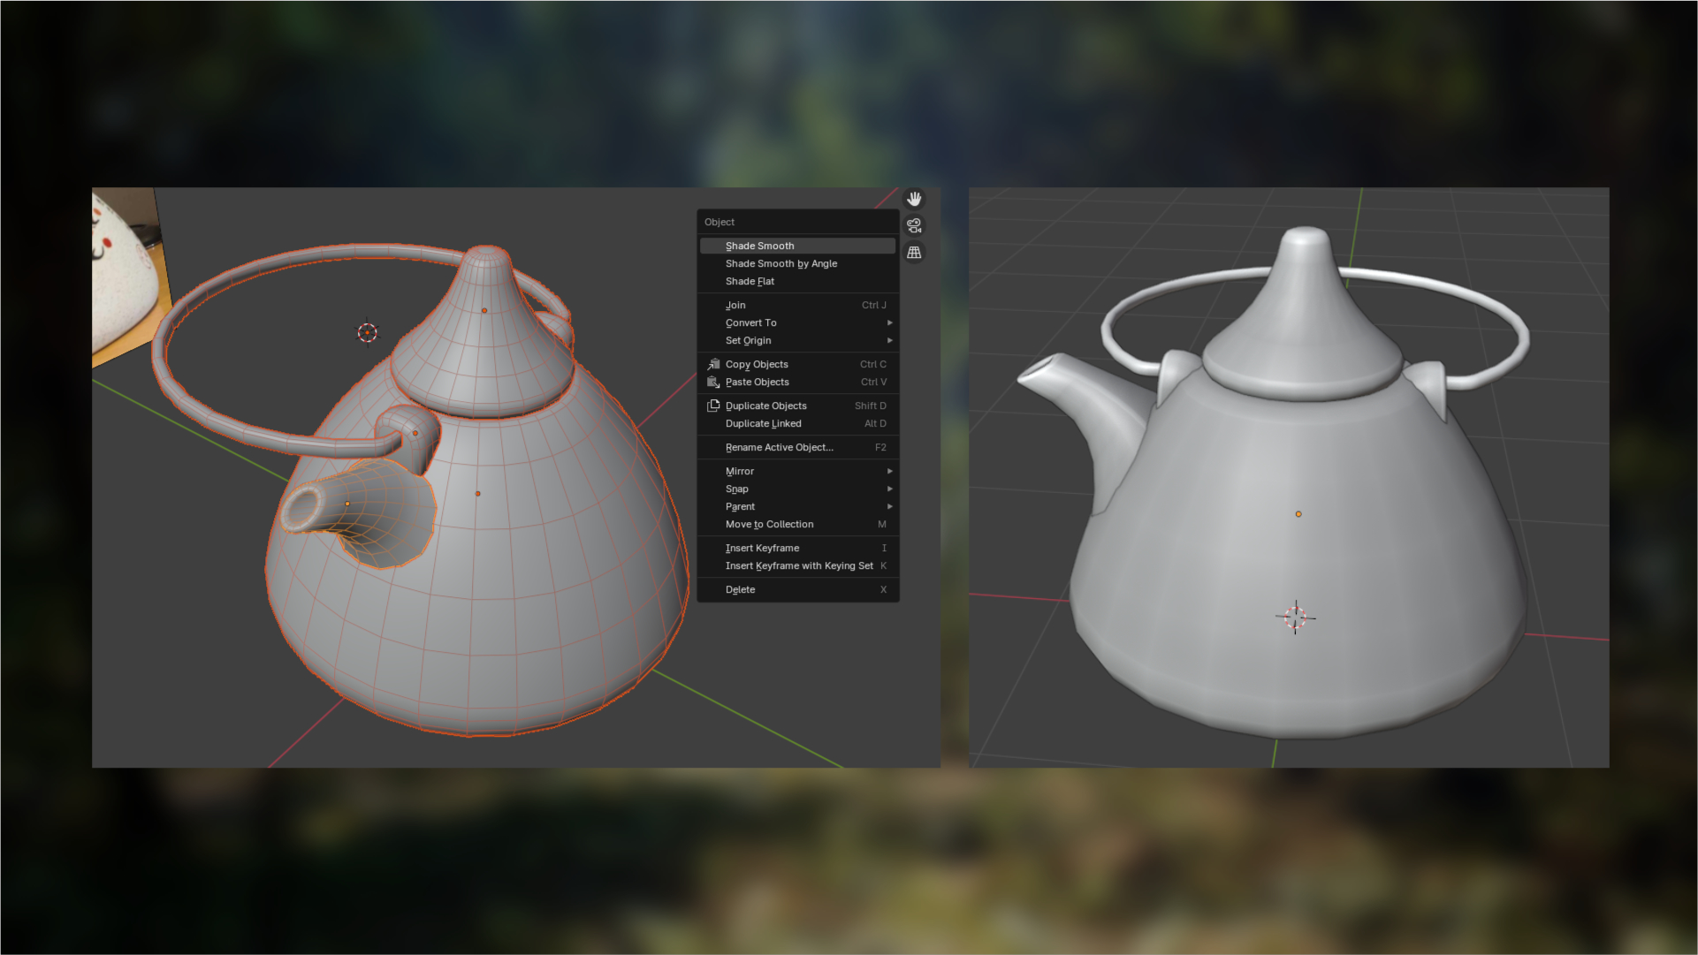
Task: Select Copy Objects entry
Action: click(797, 364)
